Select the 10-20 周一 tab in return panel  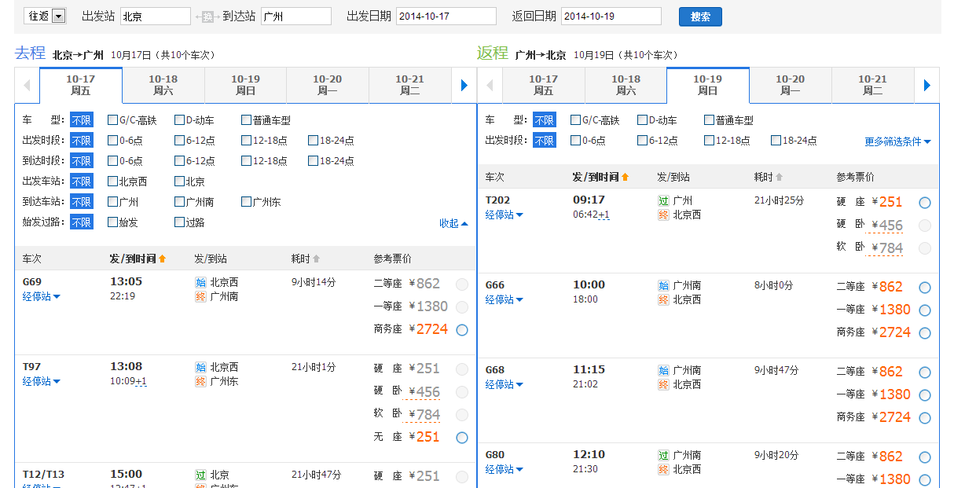[x=790, y=85]
